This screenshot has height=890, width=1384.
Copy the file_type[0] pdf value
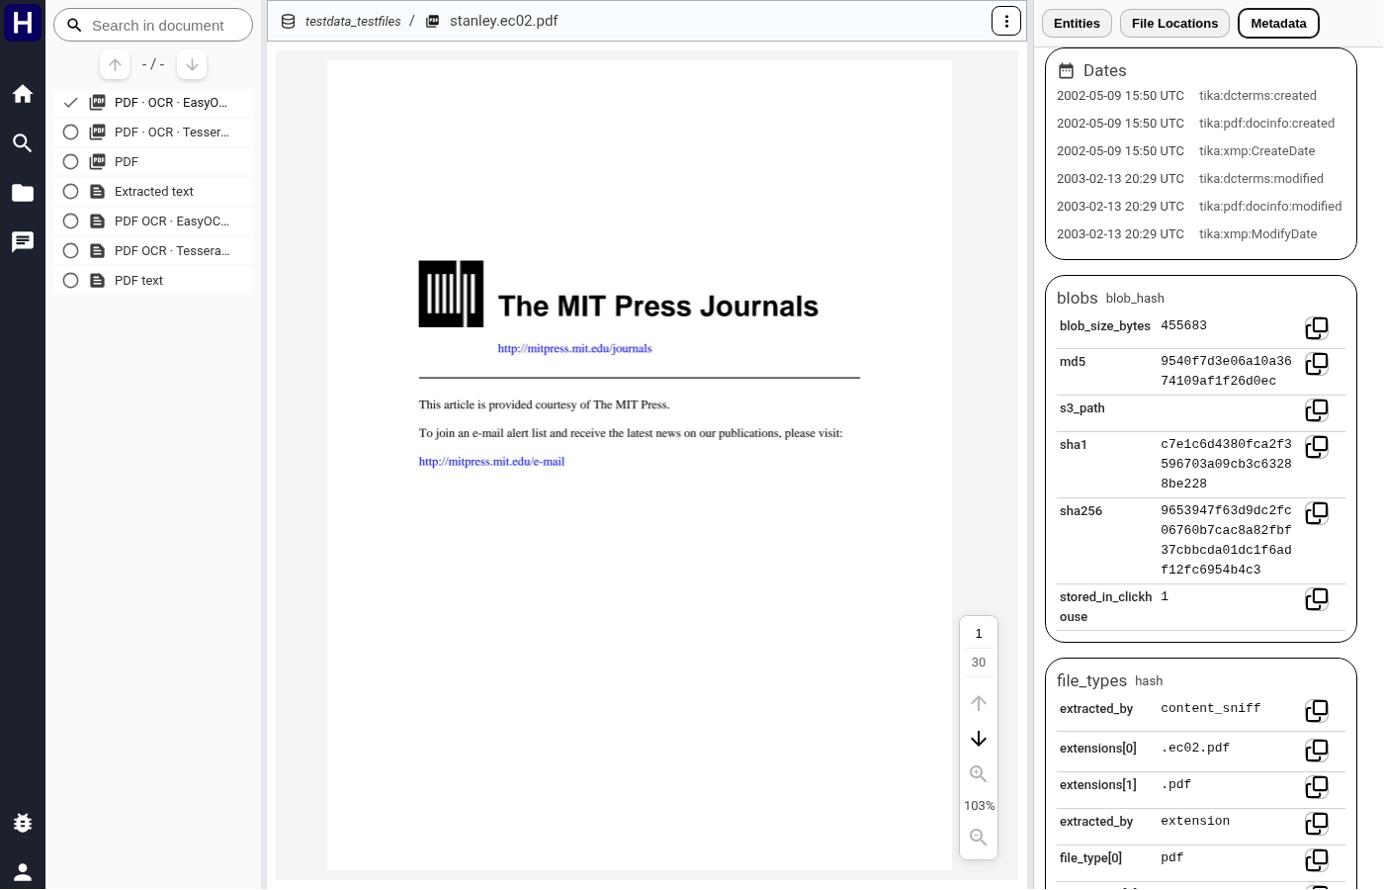click(x=1317, y=860)
